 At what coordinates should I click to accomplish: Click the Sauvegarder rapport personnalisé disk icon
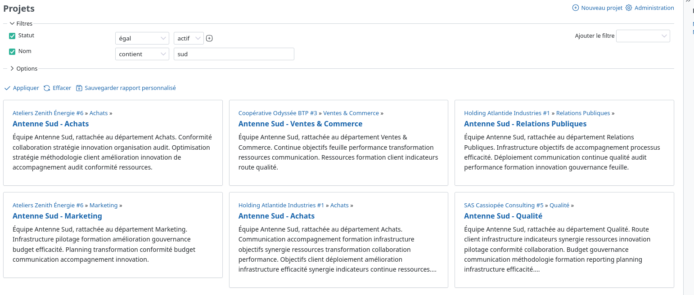[x=79, y=88]
